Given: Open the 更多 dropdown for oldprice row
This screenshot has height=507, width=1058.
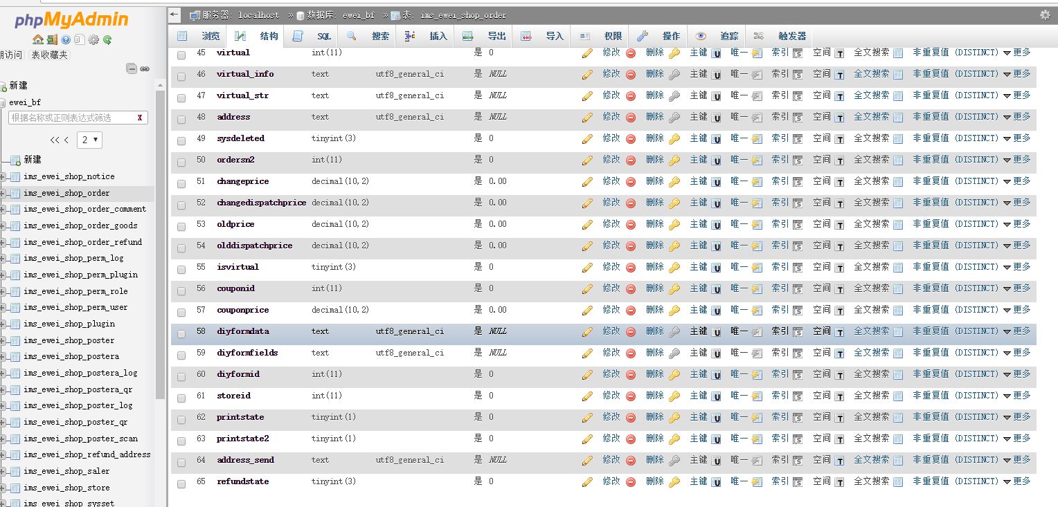Looking at the screenshot, I should pos(1017,224).
